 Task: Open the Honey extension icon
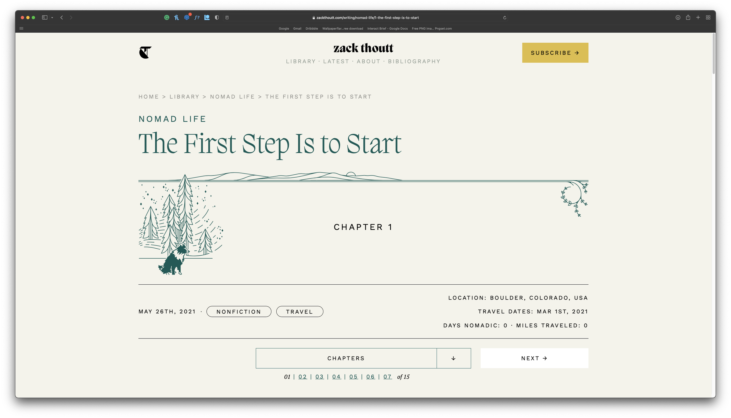(177, 18)
